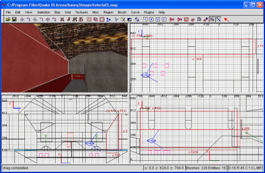Toggle the Y axis scale lock

click(158, 19)
